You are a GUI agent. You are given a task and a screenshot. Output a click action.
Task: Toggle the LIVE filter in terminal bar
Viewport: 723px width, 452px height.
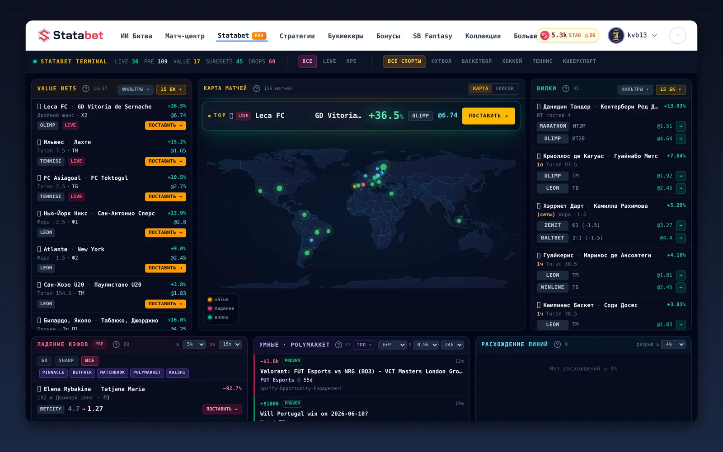click(x=329, y=61)
